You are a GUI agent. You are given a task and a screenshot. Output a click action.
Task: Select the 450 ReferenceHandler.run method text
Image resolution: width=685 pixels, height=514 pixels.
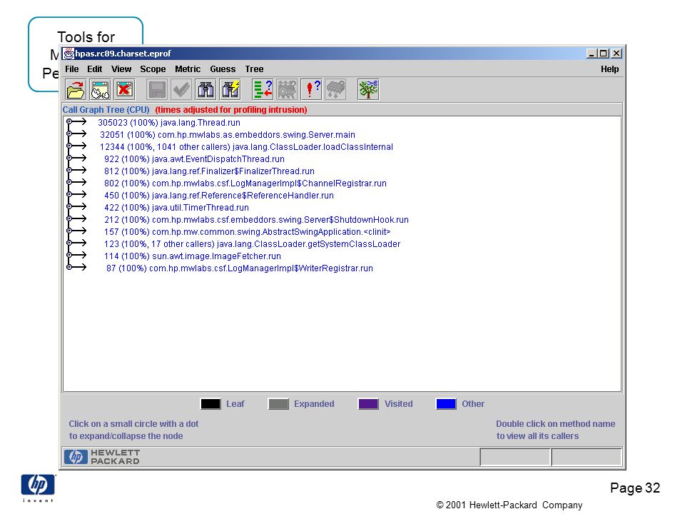(x=219, y=196)
